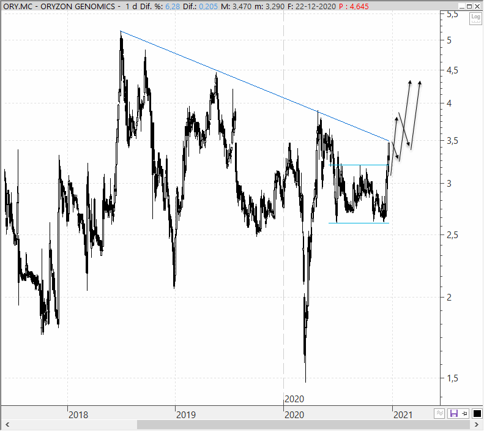The height and width of the screenshot is (431, 484).
Task: Click the purple floppy disk save icon
Action: (453, 413)
